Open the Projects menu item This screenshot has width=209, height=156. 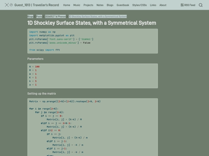coord(88,5)
